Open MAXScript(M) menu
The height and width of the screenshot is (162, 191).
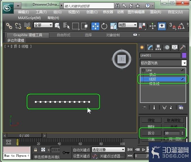(x=29, y=18)
